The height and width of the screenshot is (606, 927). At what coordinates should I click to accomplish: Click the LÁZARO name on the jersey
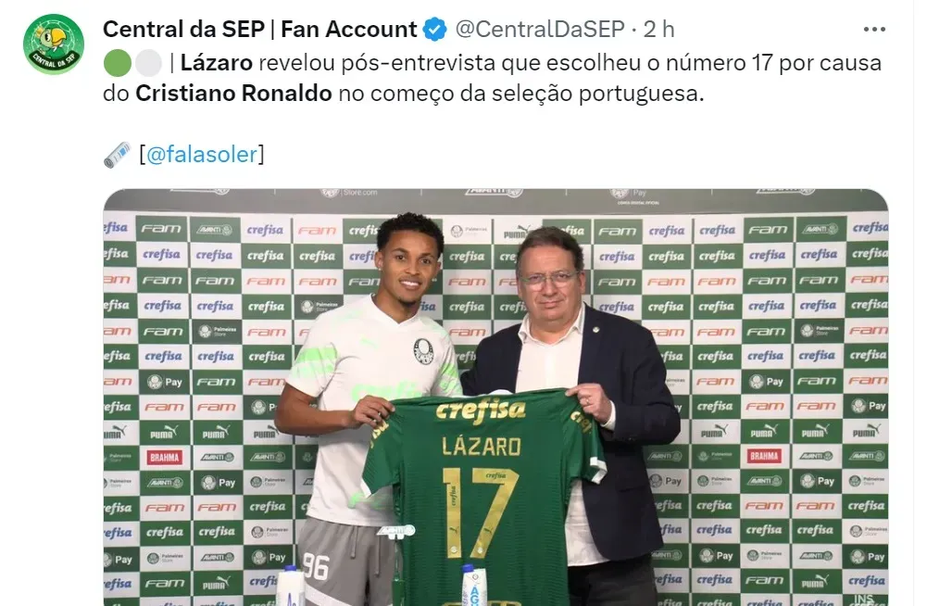(x=482, y=447)
